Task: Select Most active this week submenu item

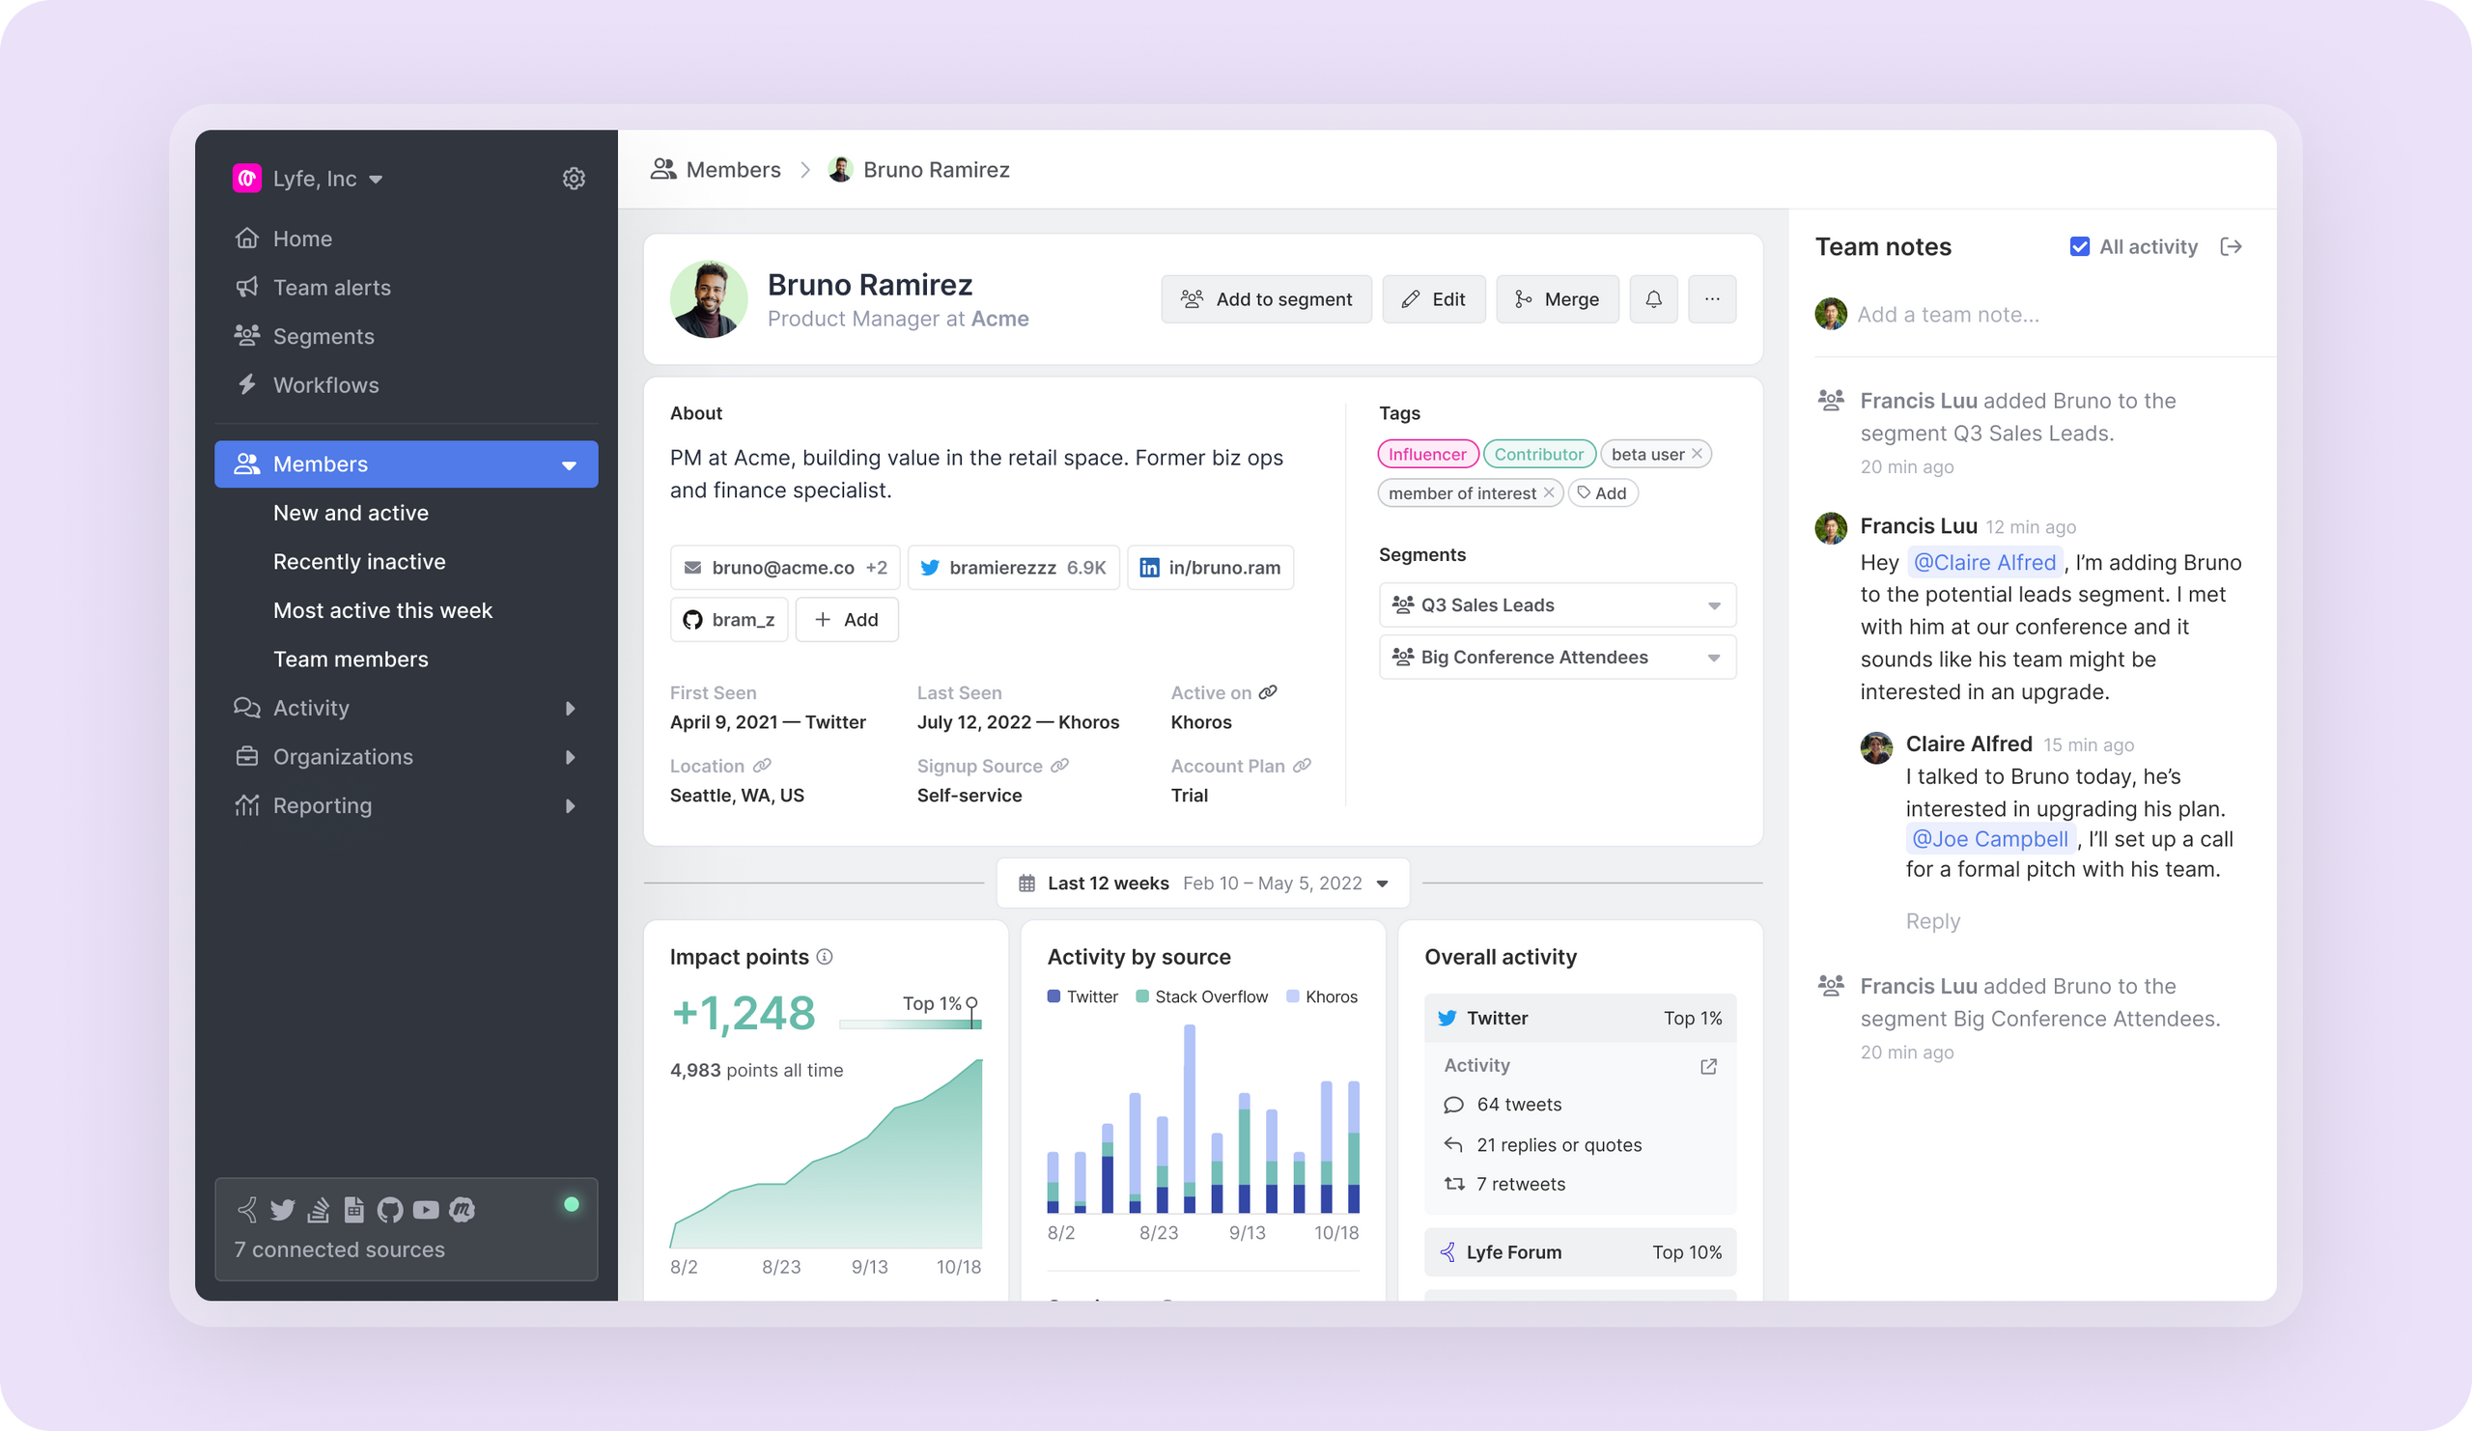Action: coord(382,610)
